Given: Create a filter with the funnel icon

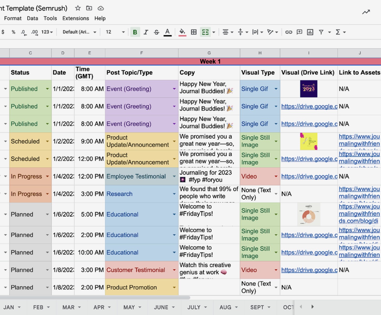Looking at the screenshot, I should tap(321, 32).
